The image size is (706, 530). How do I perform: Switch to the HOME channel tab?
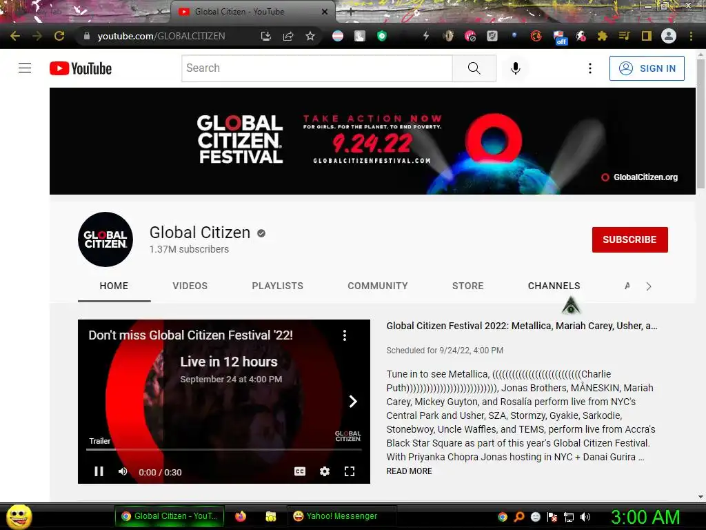coord(114,286)
